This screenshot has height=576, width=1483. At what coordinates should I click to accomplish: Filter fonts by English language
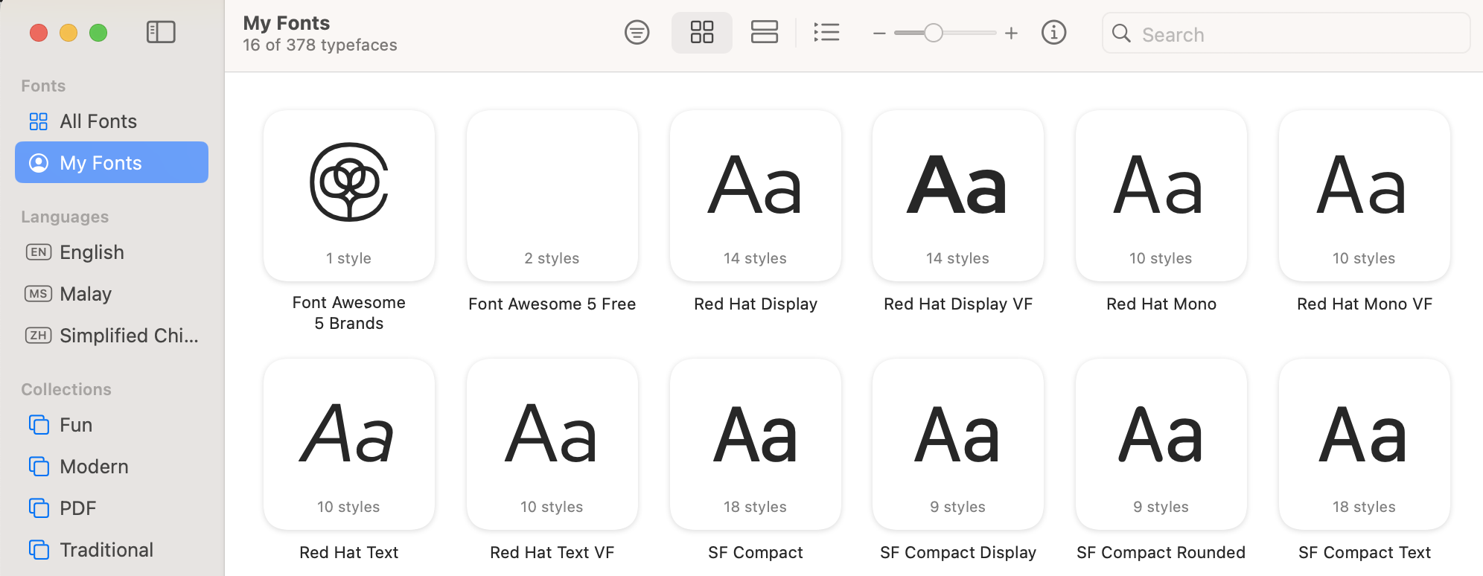point(92,252)
